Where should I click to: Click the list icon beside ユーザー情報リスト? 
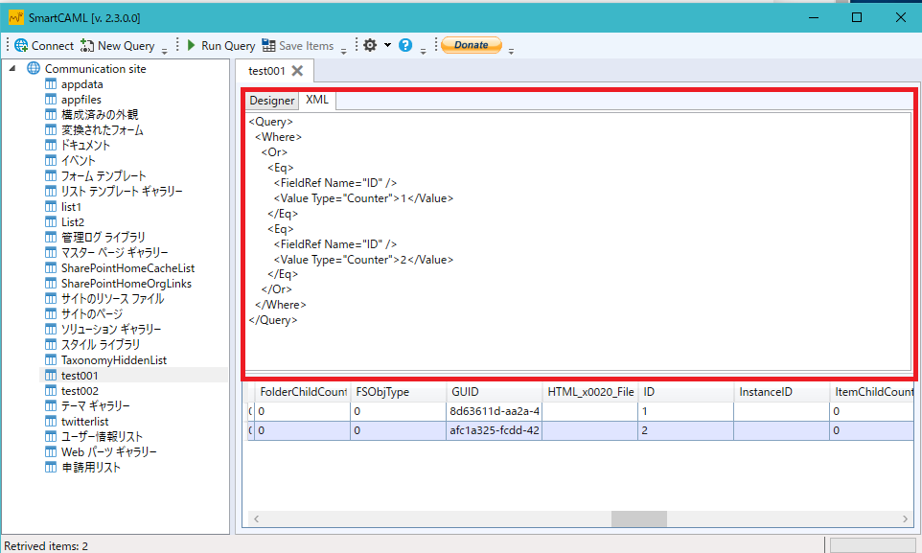[x=51, y=436]
